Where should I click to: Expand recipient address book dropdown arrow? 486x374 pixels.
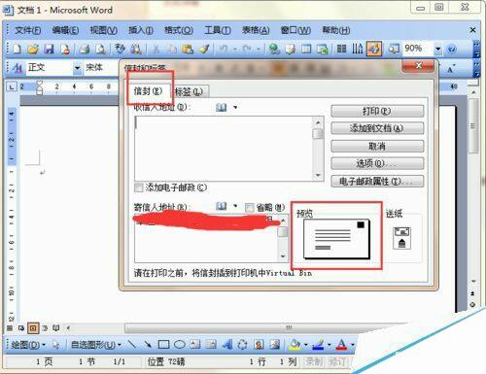(x=235, y=107)
